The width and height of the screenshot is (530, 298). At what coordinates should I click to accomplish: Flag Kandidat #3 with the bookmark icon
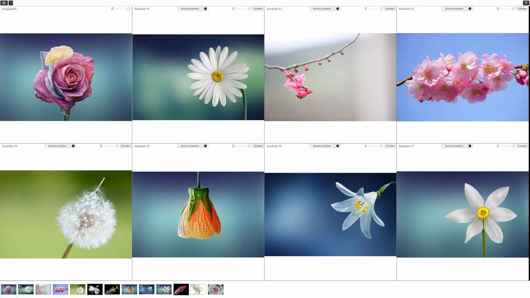[x=498, y=9]
